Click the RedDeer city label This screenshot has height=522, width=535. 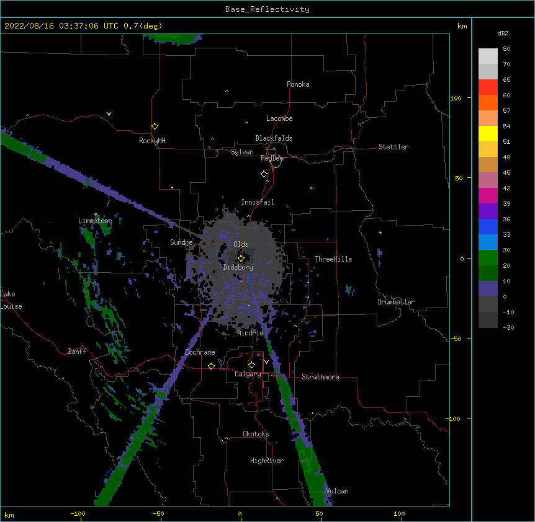pos(273,158)
